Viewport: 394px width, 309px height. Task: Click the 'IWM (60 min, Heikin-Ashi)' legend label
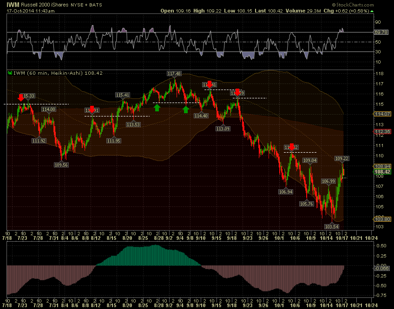48,73
